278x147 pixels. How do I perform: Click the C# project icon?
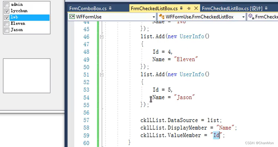[x=72, y=17]
